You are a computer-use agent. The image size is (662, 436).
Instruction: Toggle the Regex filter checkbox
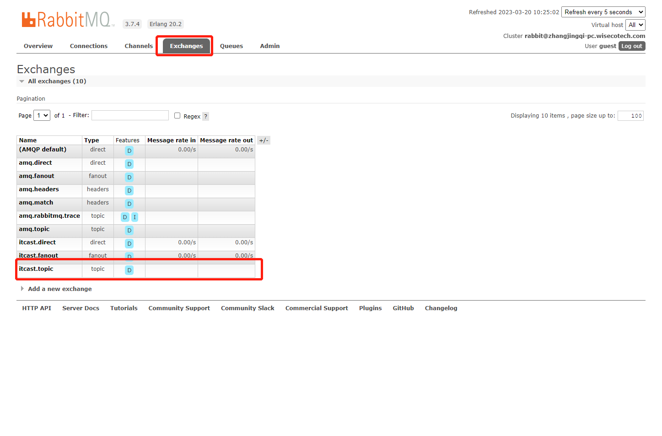click(177, 116)
